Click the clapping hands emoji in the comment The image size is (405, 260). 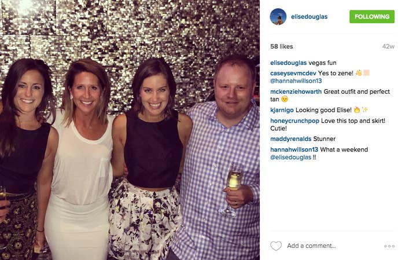pyautogui.click(x=359, y=73)
